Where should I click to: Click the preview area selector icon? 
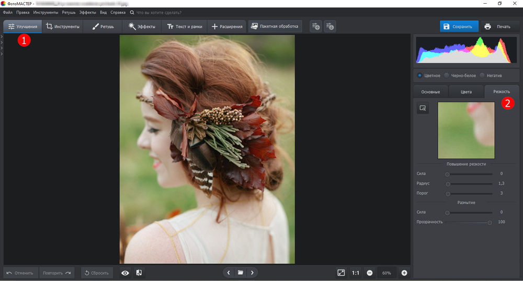[423, 108]
